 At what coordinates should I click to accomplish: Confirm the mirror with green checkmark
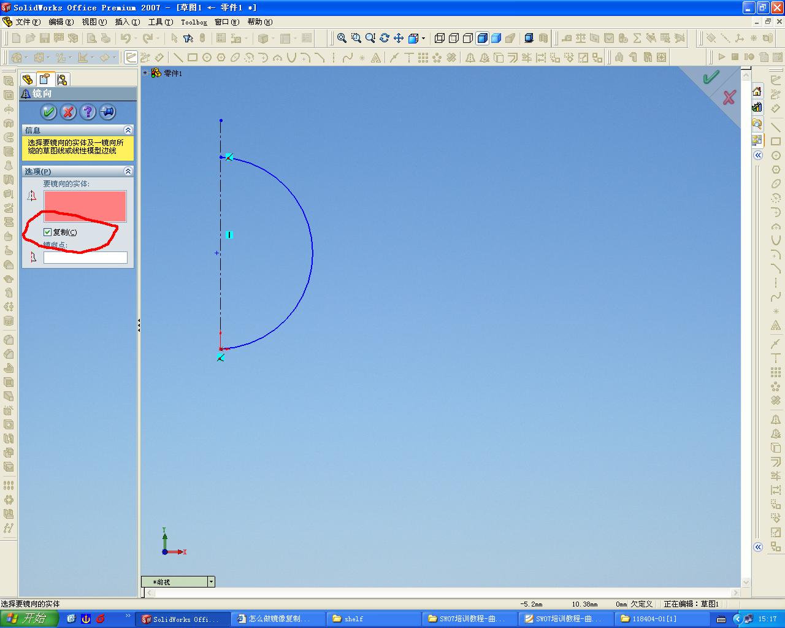coord(48,112)
